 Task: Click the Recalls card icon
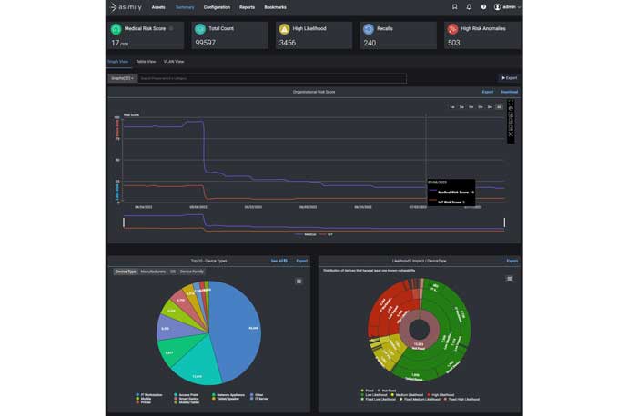(x=369, y=29)
